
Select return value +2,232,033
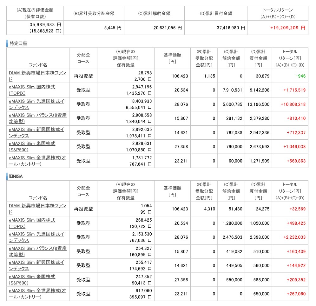pos(294,237)
